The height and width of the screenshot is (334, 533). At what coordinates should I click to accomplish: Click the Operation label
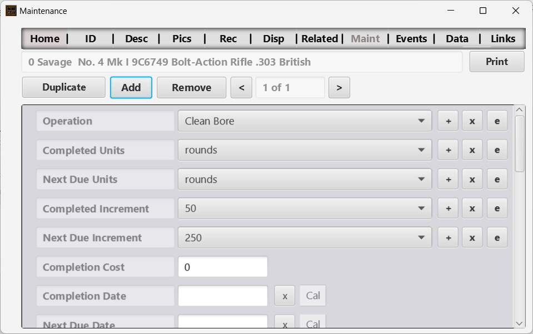click(106, 121)
